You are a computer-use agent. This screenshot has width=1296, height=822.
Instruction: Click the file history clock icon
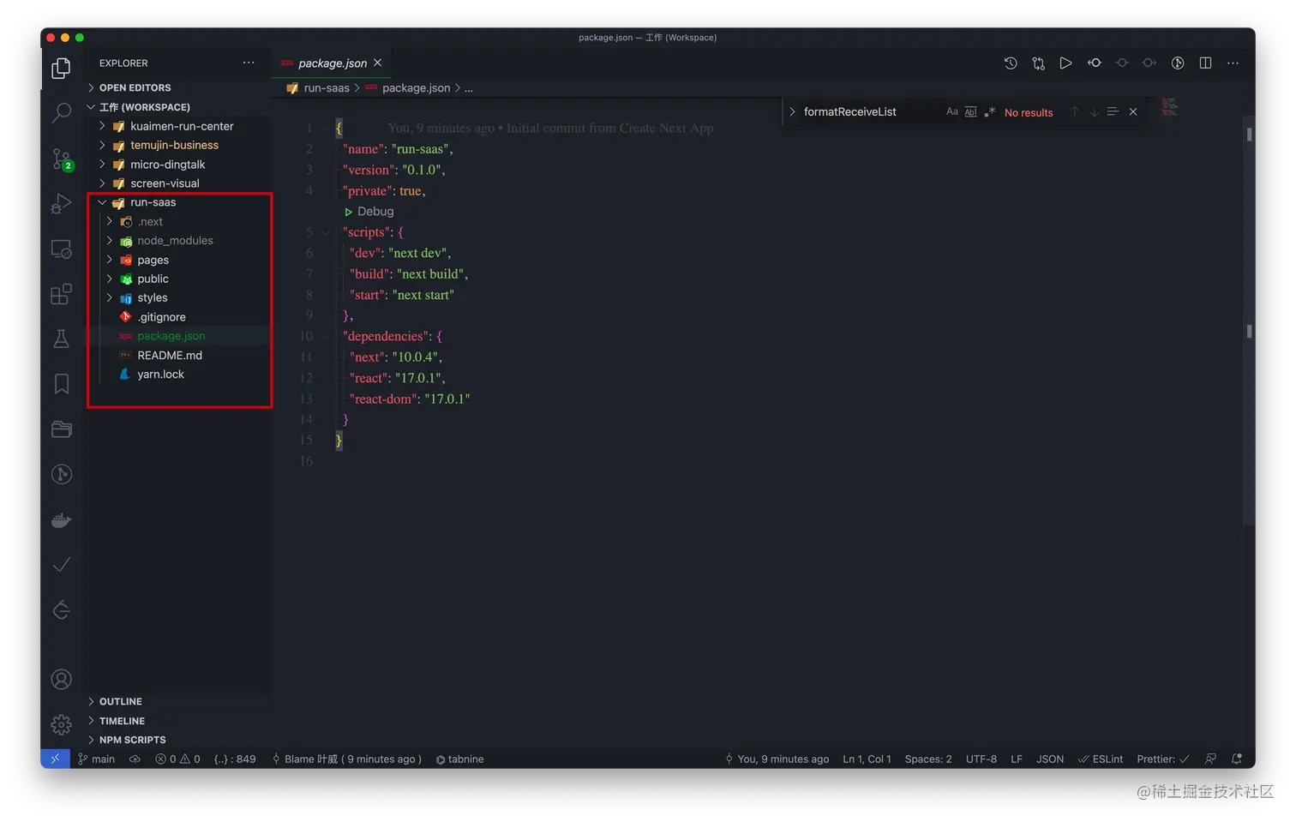coord(1011,63)
